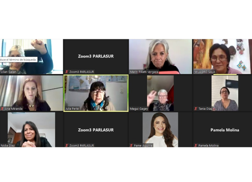The image size is (252, 182).
Task: Select Lilian Galan's video tile
Action: (x=31, y=56)
